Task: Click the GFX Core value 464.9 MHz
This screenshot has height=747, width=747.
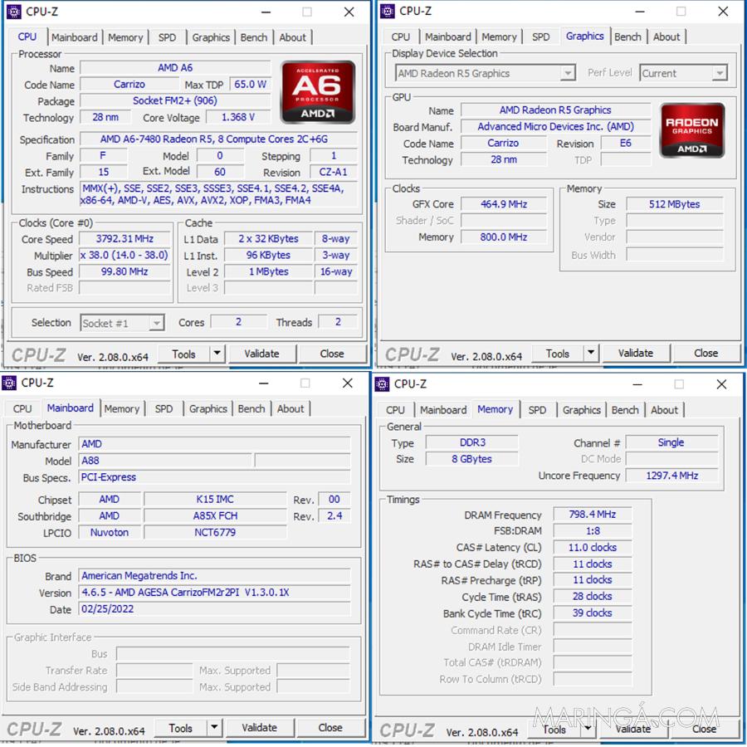Action: [504, 204]
